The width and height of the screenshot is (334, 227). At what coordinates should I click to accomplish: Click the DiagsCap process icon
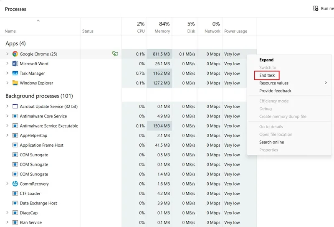point(15,213)
